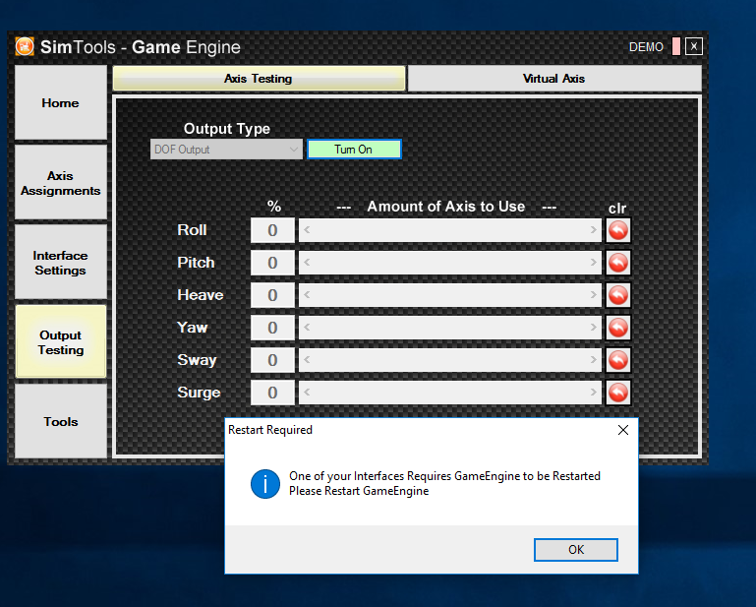Clear the Pitch axis with red reset icon

(x=618, y=263)
